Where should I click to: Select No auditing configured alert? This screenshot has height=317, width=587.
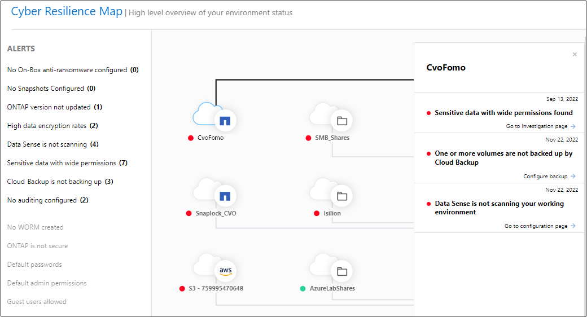click(48, 200)
